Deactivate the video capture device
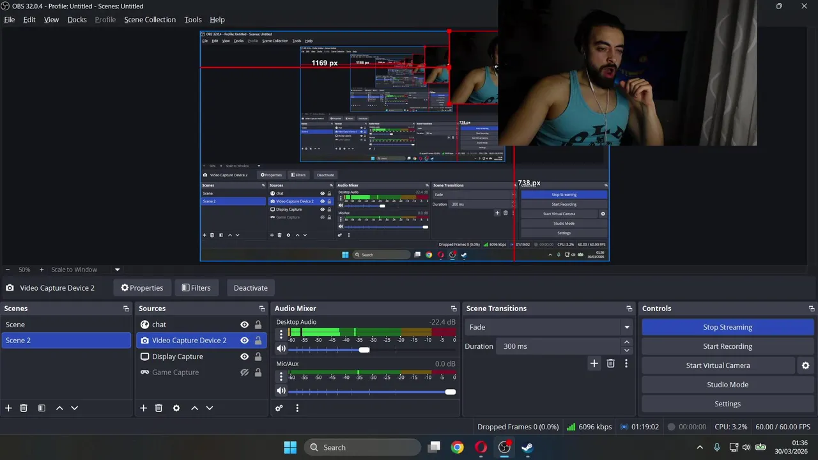 pyautogui.click(x=251, y=287)
